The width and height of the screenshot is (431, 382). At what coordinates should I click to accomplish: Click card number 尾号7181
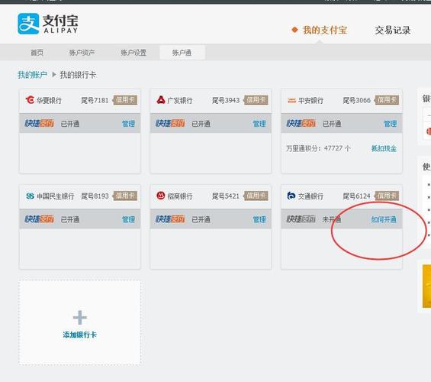tap(95, 100)
